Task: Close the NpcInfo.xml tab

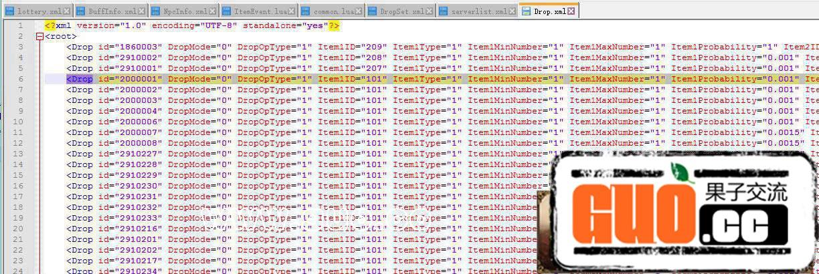Action: (x=213, y=11)
